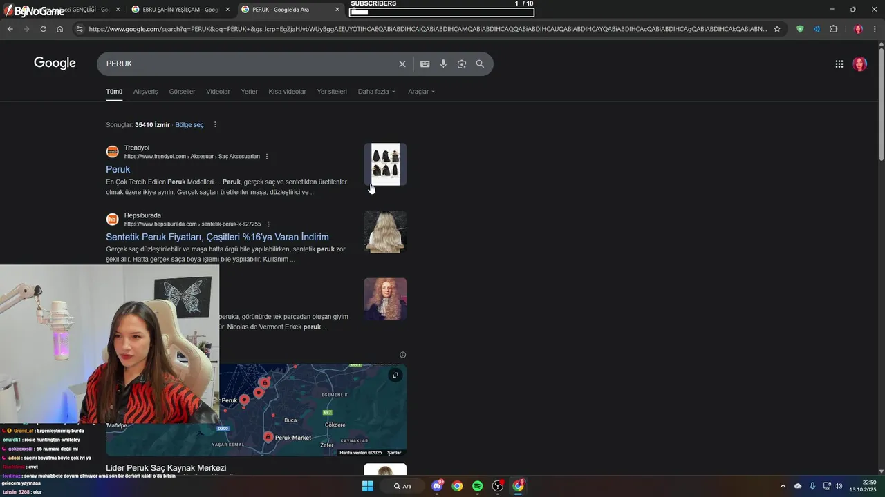Switch to Yerler tab
885x497 pixels.
click(x=249, y=92)
